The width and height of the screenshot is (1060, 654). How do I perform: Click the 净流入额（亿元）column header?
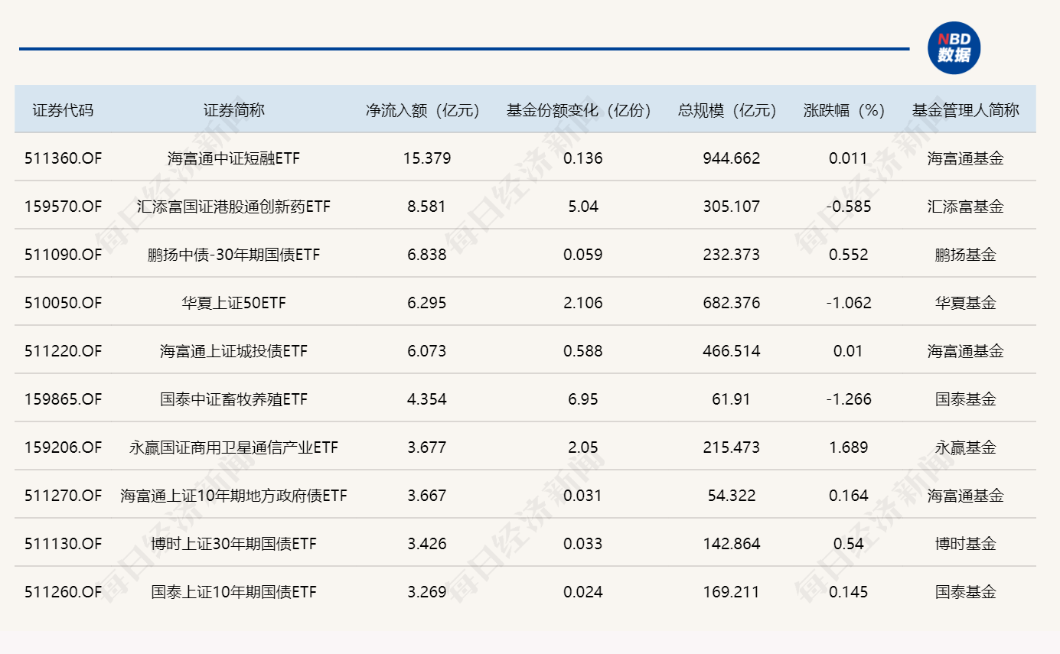pyautogui.click(x=423, y=109)
